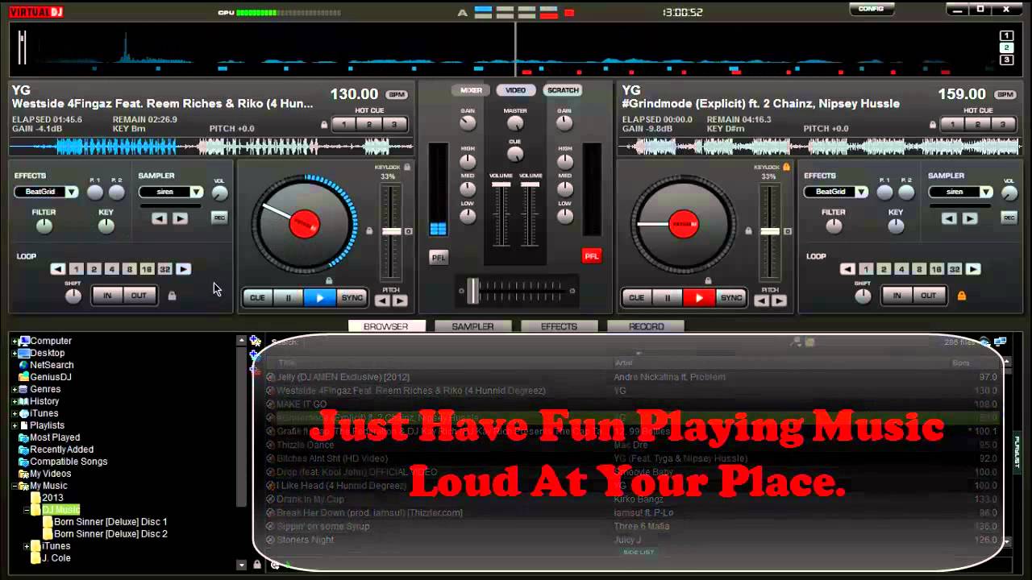Select 4-beat loop on left deck

click(x=111, y=270)
